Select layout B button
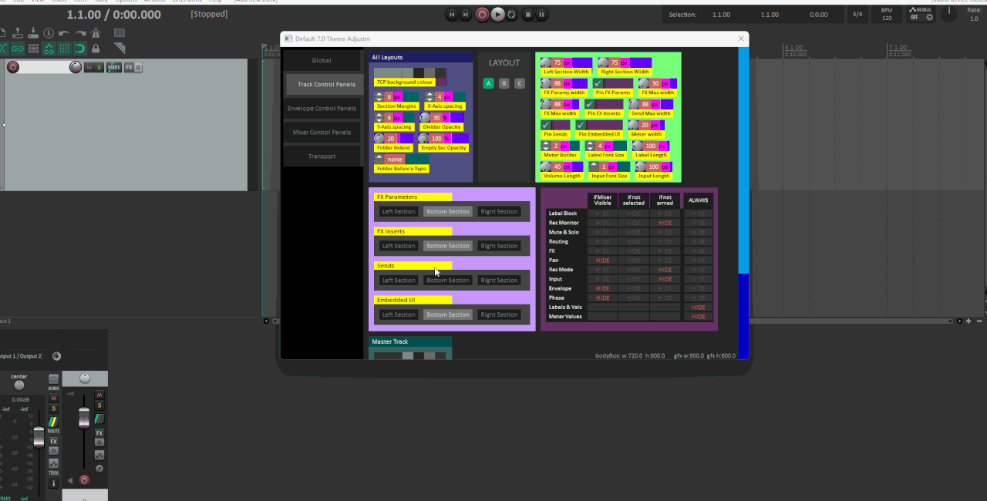The width and height of the screenshot is (987, 501). (504, 83)
